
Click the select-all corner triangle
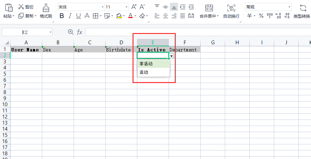coord(7,43)
